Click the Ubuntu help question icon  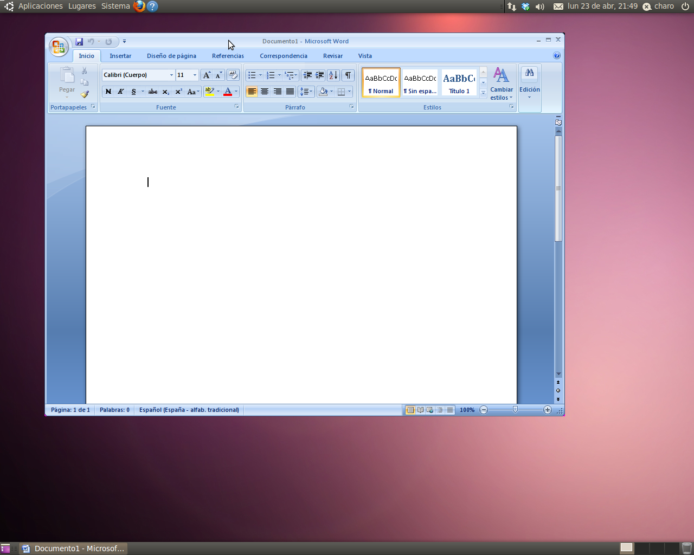pyautogui.click(x=152, y=7)
